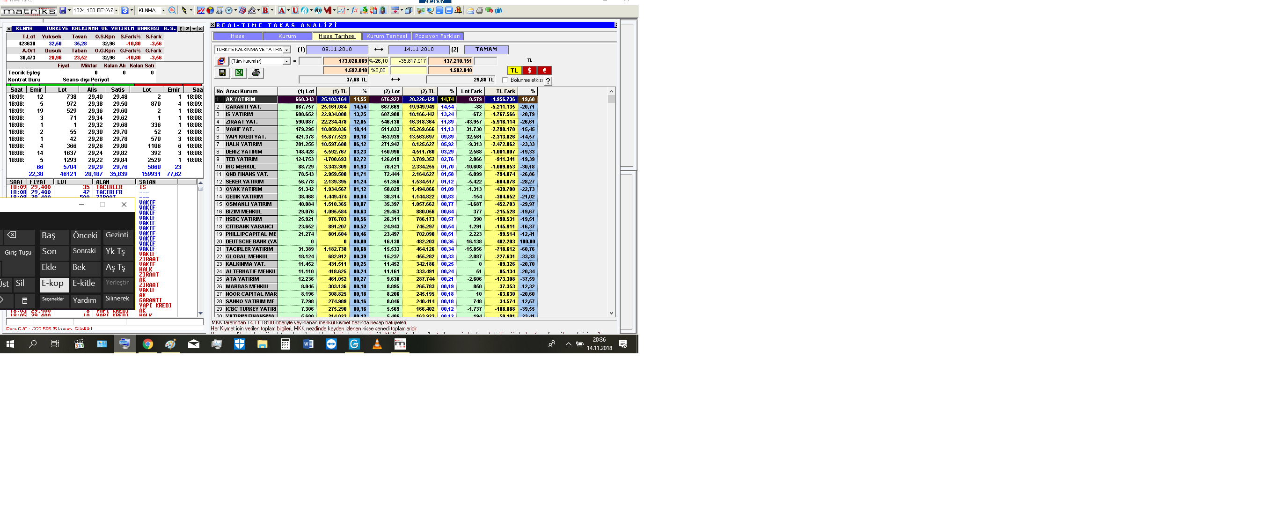Viewport: 1273px width, 526px height.
Task: Click scroll-down arrow in trade history list
Action: (200, 314)
